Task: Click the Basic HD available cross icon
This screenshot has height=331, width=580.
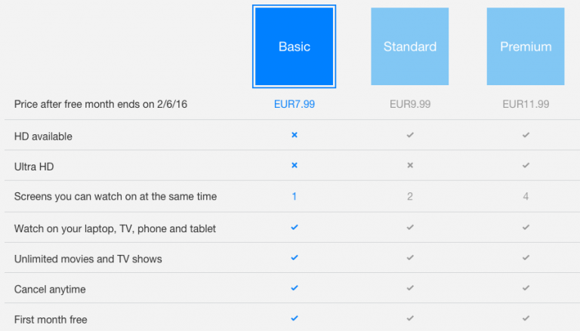Action: 295,135
